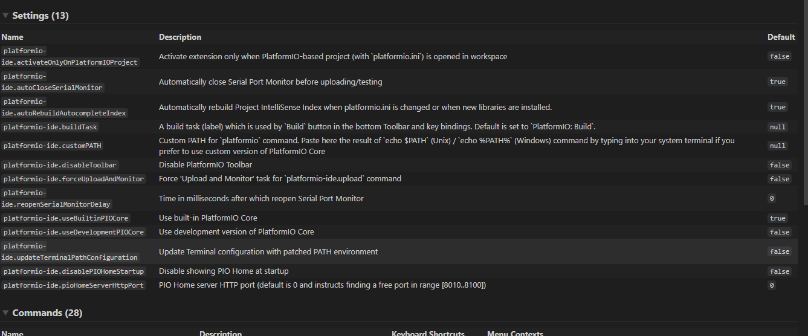This screenshot has height=336, width=808.
Task: Click the activateOnlyOnPlatformIOProject setting name
Action: click(70, 56)
